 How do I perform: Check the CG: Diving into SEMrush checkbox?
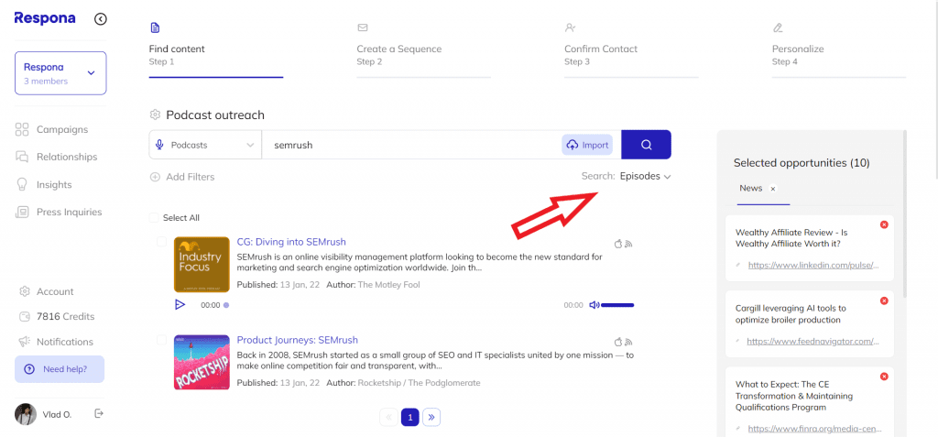tap(161, 242)
